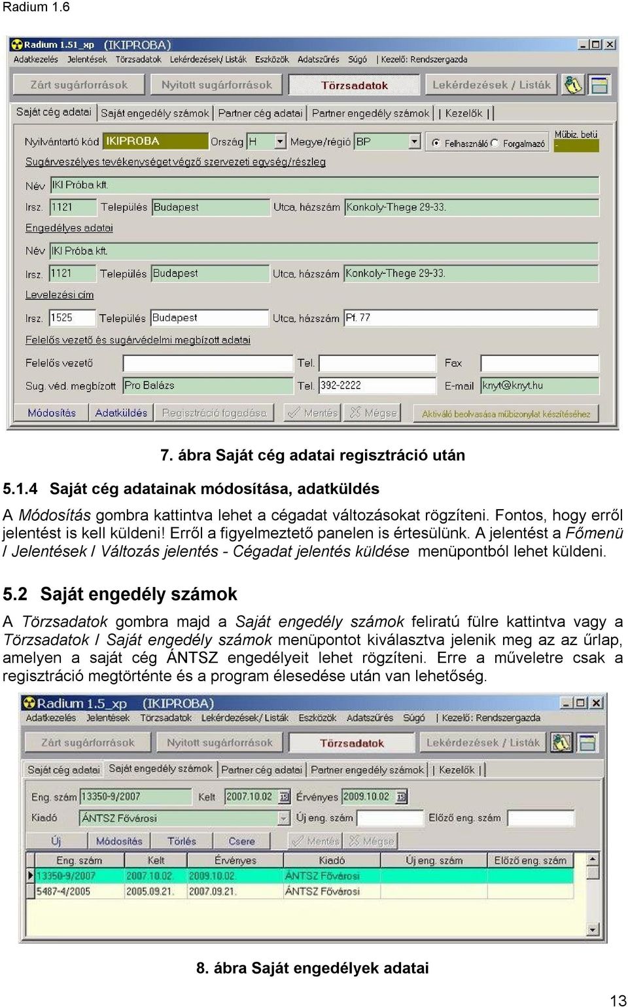Click the Új button in the permits form
Viewport: 628px width, 1007px height.
click(x=56, y=841)
